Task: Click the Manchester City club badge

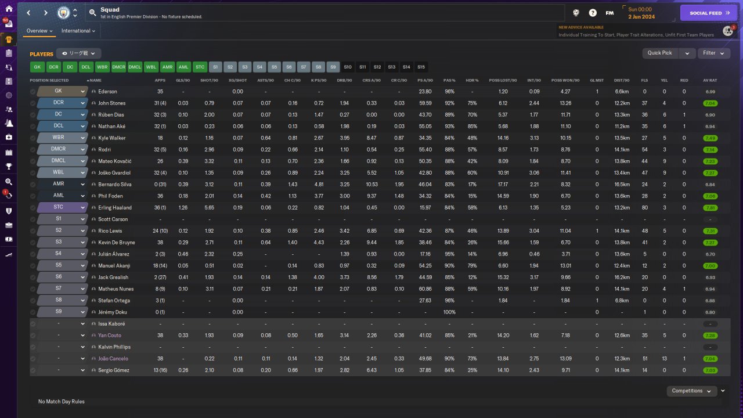Action: pos(63,13)
